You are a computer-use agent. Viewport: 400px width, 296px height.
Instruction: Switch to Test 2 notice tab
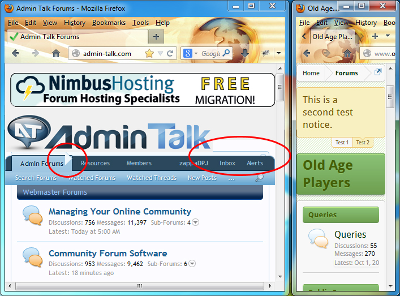pyautogui.click(x=363, y=143)
